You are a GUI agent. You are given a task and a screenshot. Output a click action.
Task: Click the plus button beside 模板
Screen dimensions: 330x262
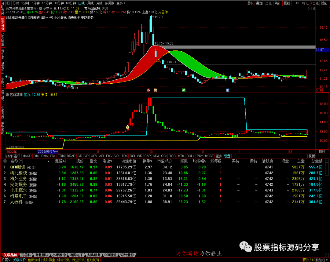coord(319,156)
